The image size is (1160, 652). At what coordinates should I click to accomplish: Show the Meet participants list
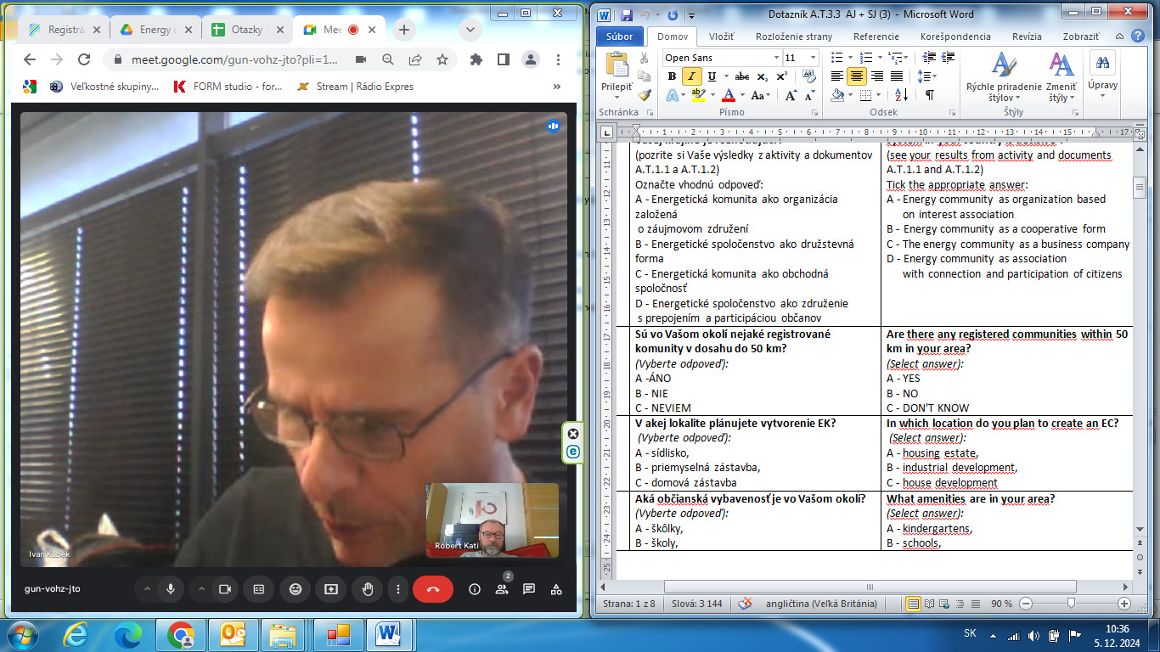(502, 589)
